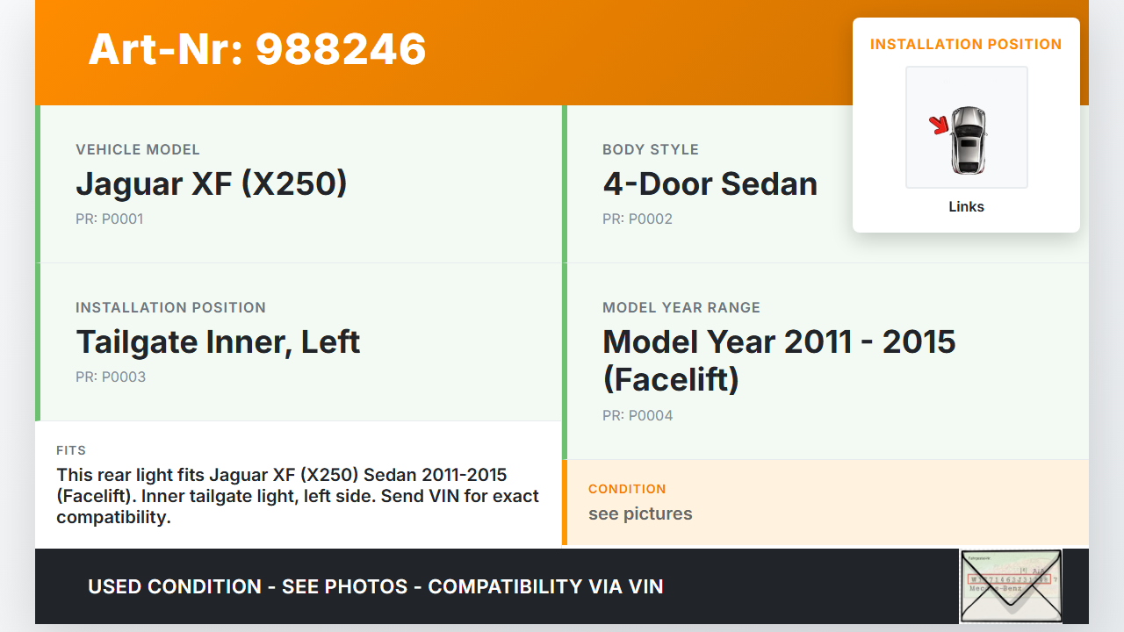Screen dimensions: 1124x632
Task: Click the PR: P0002 code
Action: click(x=637, y=219)
